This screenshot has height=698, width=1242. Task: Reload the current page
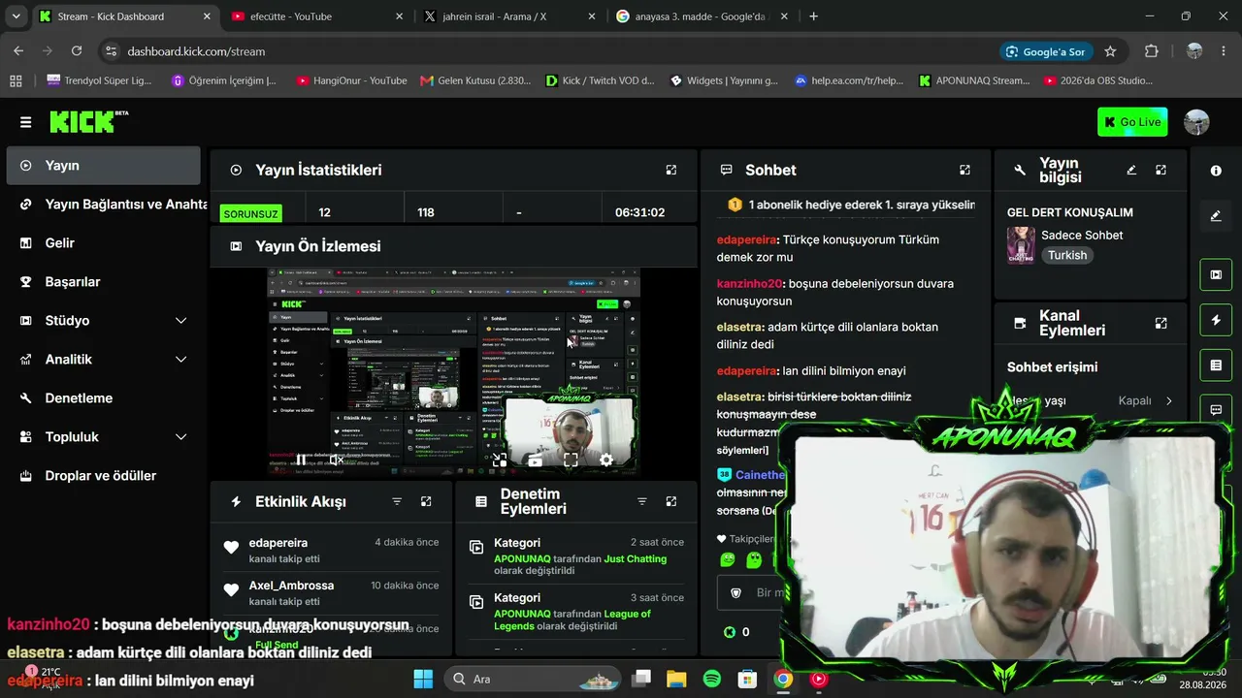(x=77, y=51)
